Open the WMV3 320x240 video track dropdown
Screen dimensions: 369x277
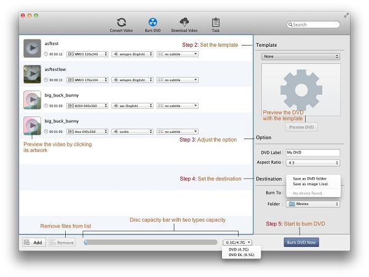(x=87, y=54)
